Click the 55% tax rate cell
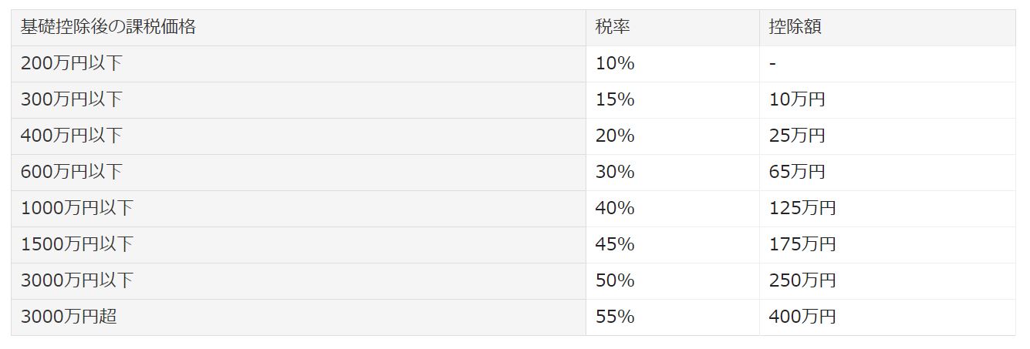 614,317
